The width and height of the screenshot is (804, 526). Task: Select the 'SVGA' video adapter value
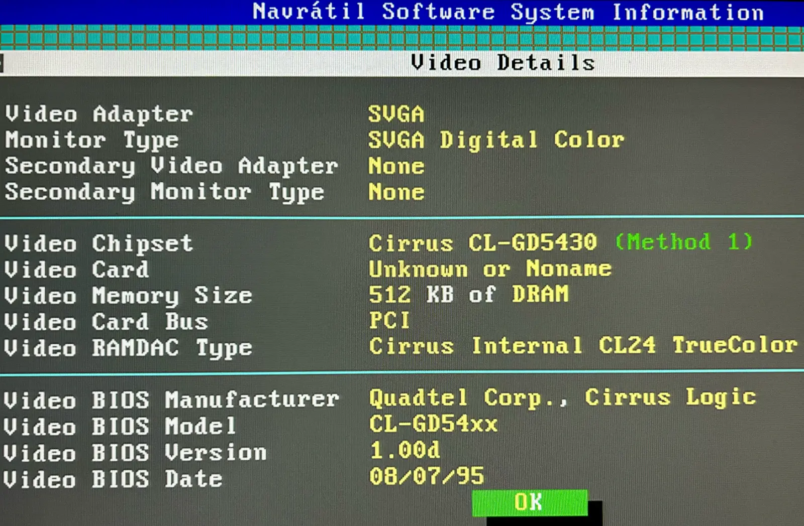[x=396, y=114]
